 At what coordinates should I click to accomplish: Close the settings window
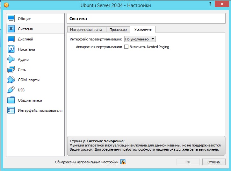click(x=222, y=4)
